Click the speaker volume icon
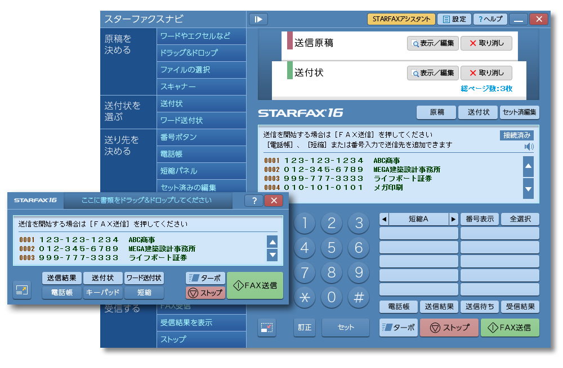 click(528, 147)
